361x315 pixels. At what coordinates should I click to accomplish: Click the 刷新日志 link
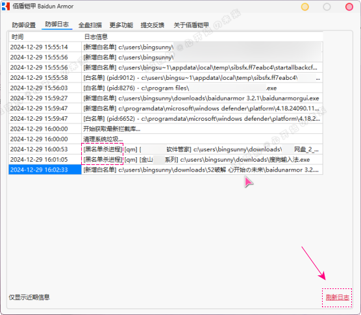pyautogui.click(x=337, y=297)
